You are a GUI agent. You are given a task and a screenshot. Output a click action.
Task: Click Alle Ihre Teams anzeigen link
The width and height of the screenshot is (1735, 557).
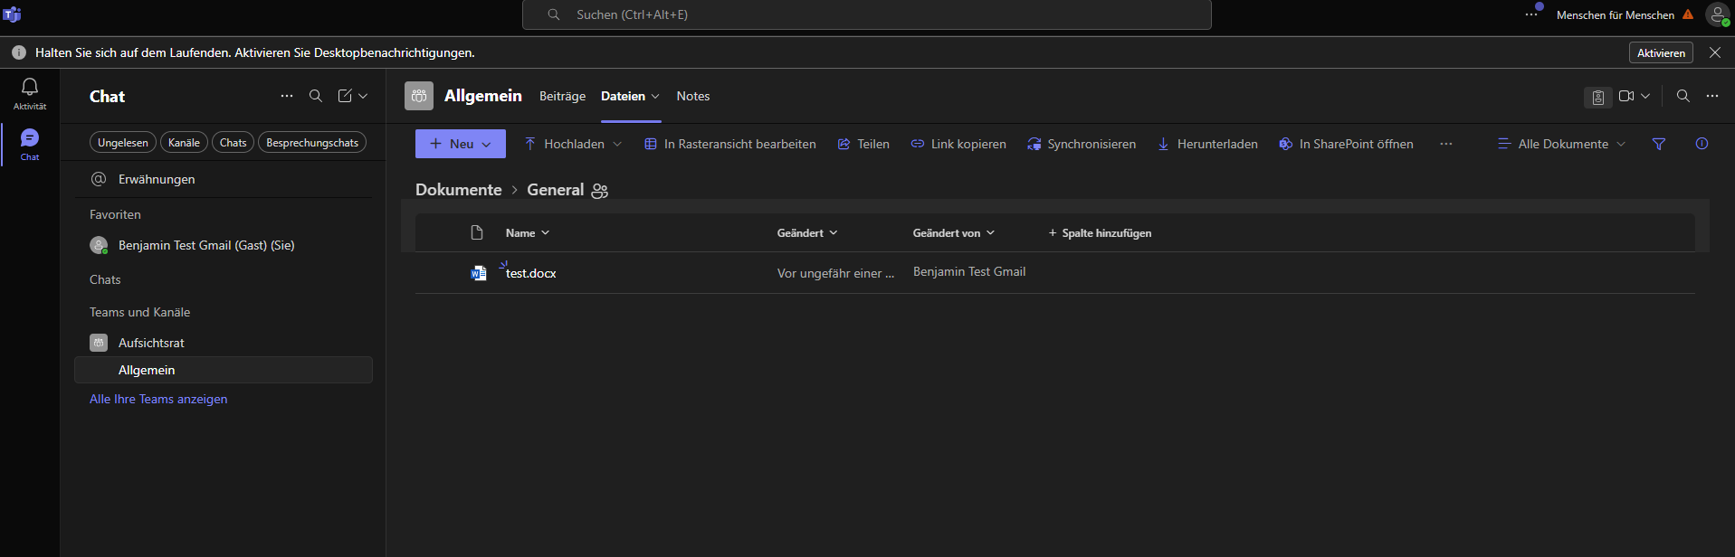pos(158,399)
